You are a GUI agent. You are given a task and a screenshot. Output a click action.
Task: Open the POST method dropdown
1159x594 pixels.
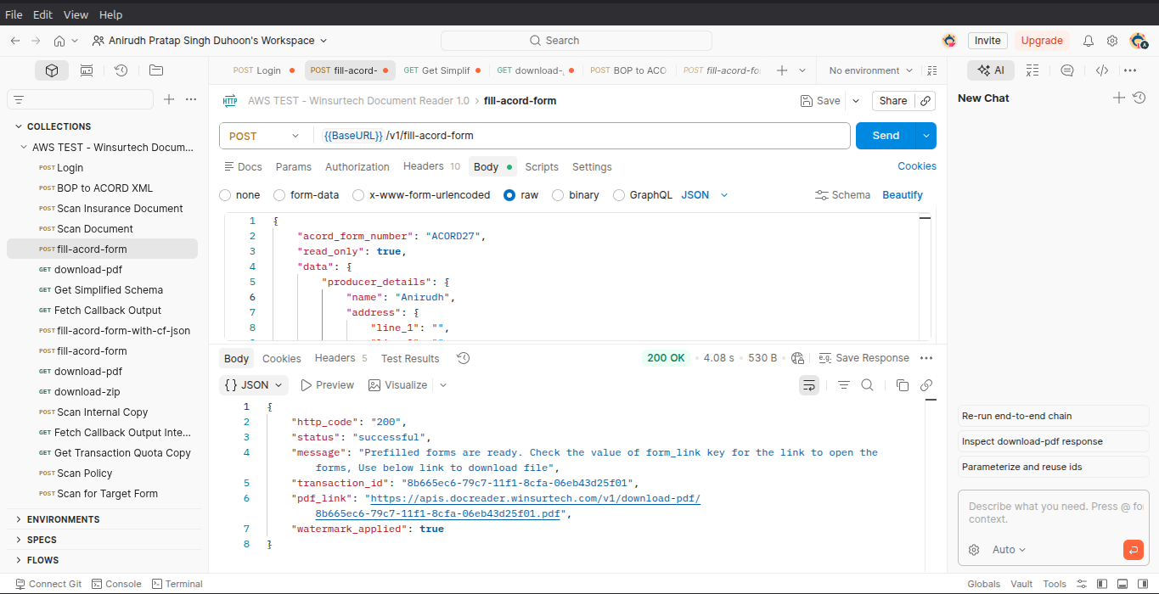264,136
